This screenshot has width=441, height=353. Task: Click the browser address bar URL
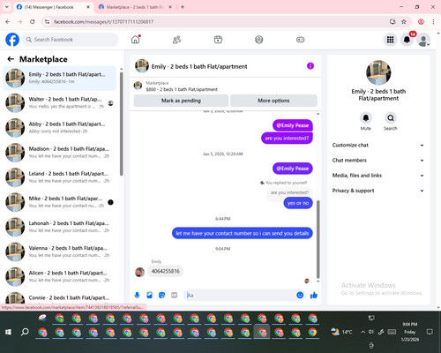click(103, 22)
